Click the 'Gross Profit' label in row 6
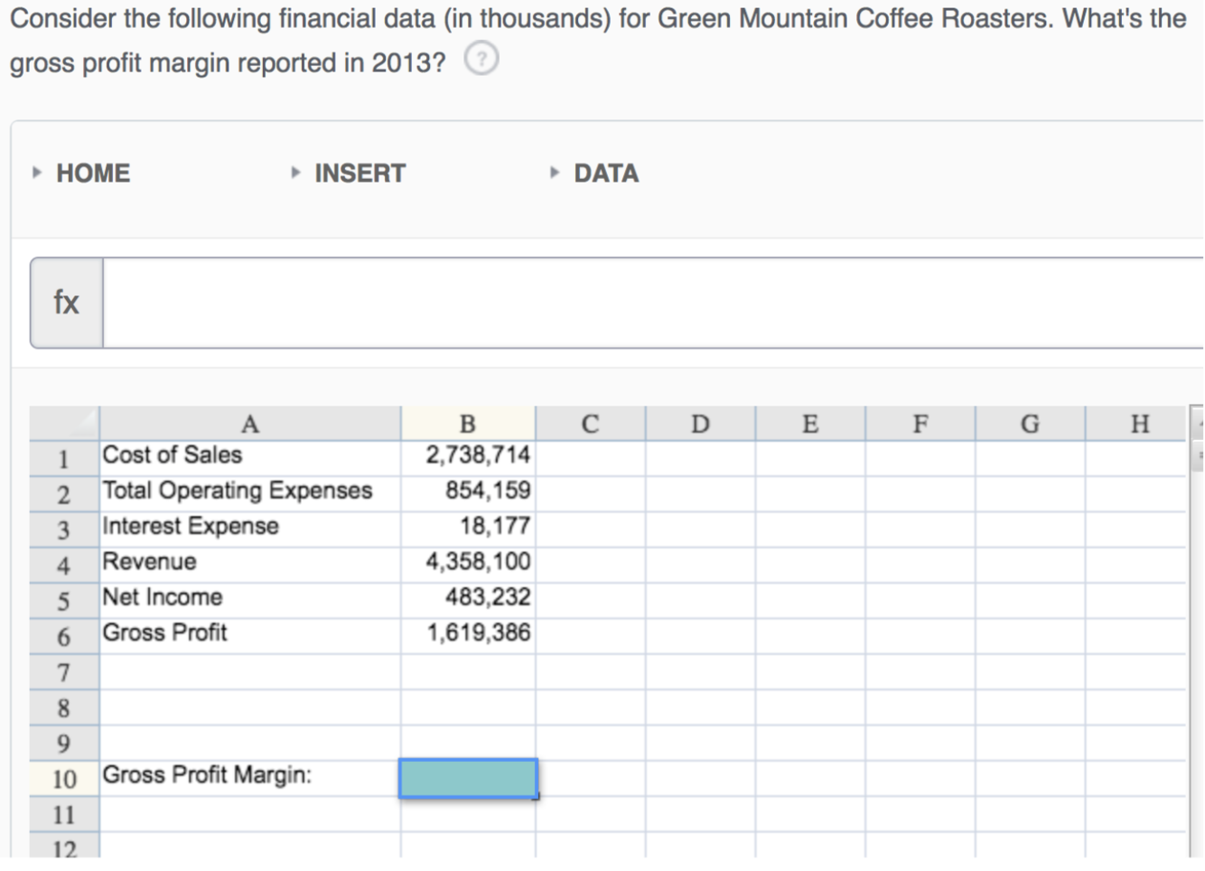The height and width of the screenshot is (871, 1205). point(164,632)
